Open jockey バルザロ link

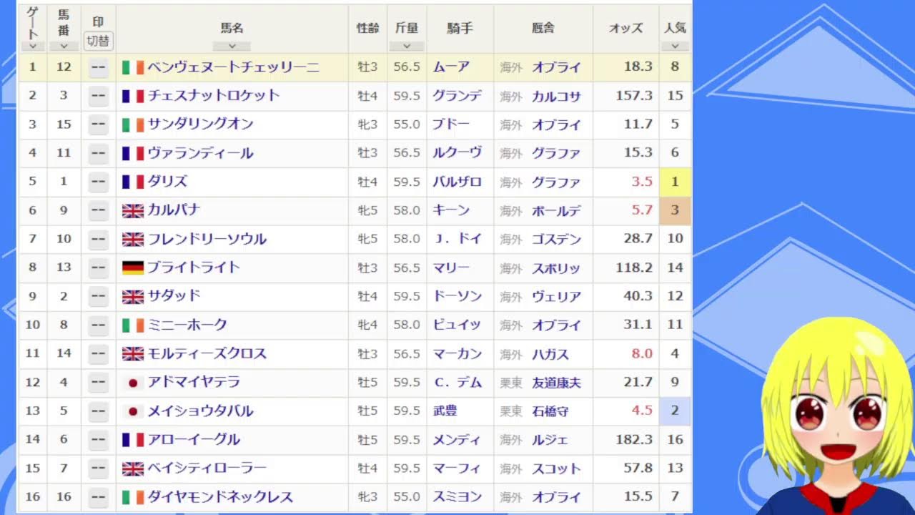pyautogui.click(x=457, y=182)
